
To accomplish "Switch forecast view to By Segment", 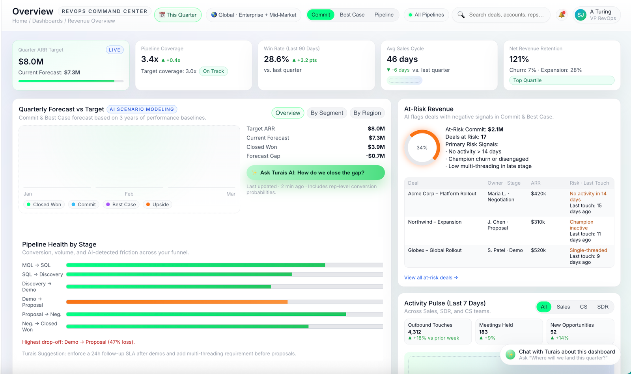I will click(327, 113).
